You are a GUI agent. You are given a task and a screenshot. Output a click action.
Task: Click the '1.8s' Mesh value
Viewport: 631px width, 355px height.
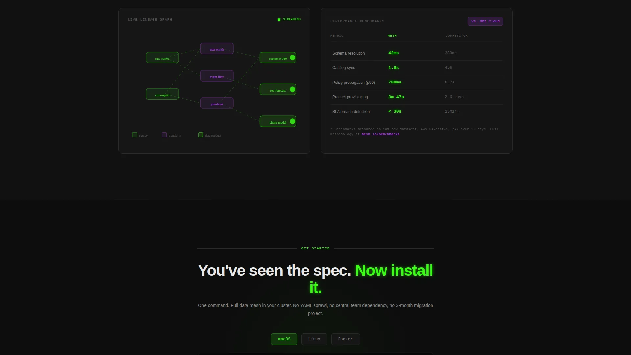click(393, 68)
